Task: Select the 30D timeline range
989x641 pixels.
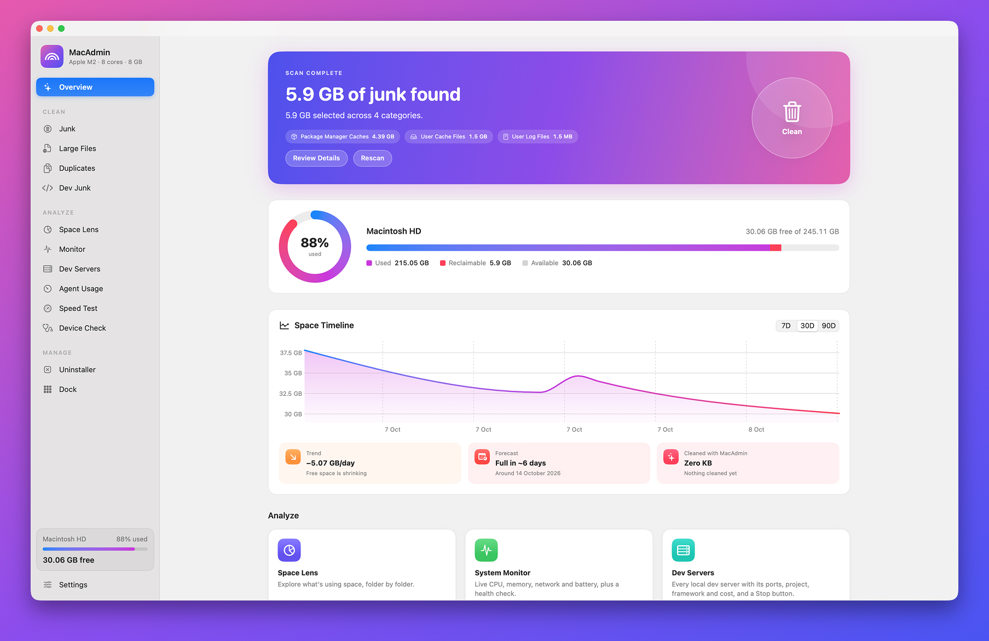Action: (807, 326)
